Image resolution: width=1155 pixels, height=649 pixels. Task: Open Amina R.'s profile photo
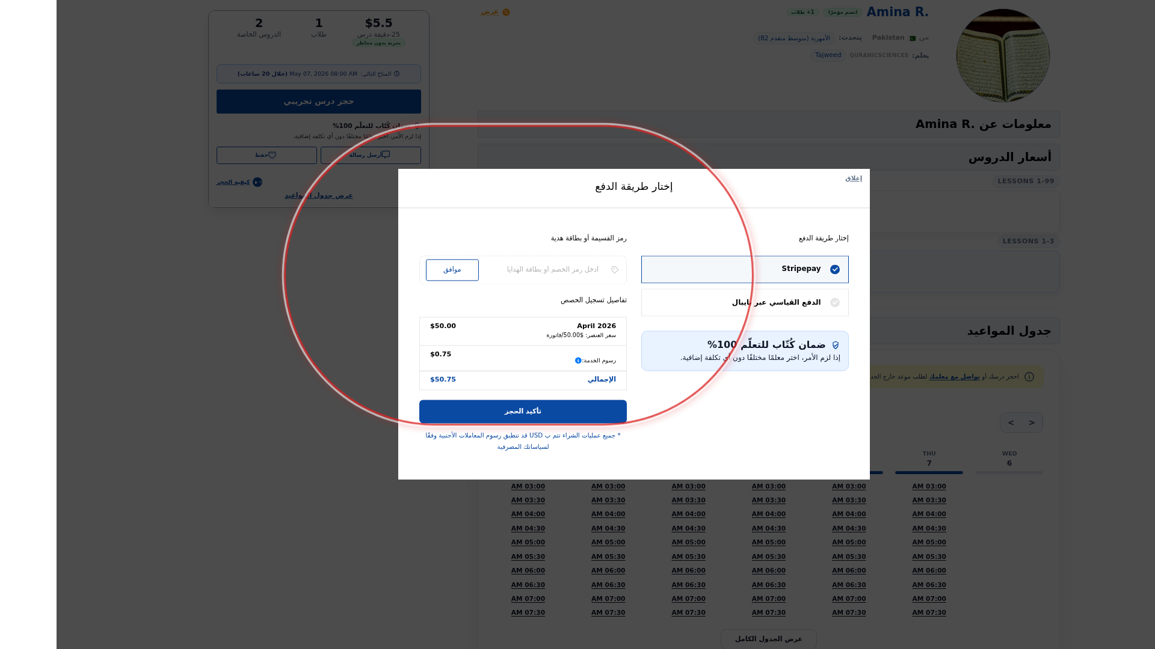pyautogui.click(x=1003, y=55)
